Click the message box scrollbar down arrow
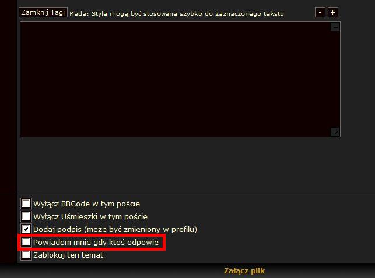The height and width of the screenshot is (278, 375). point(335,132)
